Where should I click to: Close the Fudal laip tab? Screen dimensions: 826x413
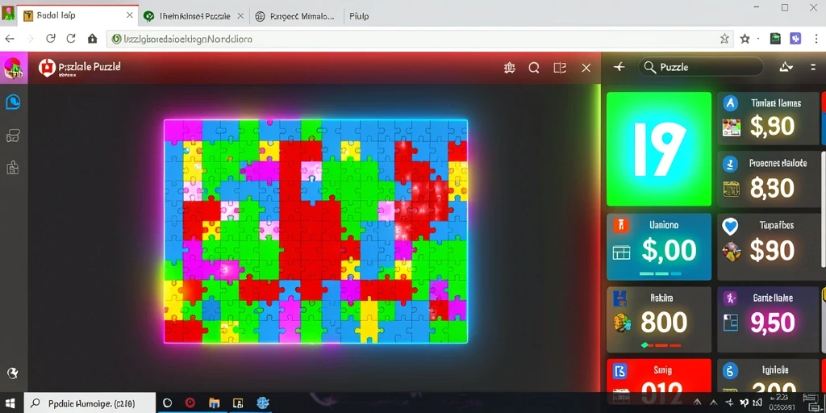coord(130,16)
